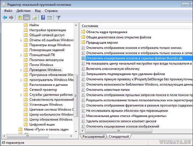Screen dimensions: 193x146
Task: Toggle the action pane toolbar icon
Action: [x=50, y=18]
